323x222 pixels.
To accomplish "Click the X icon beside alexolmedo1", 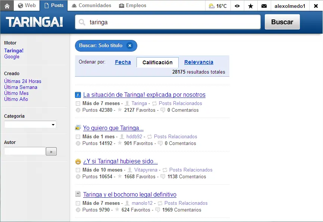I will click(x=316, y=6).
